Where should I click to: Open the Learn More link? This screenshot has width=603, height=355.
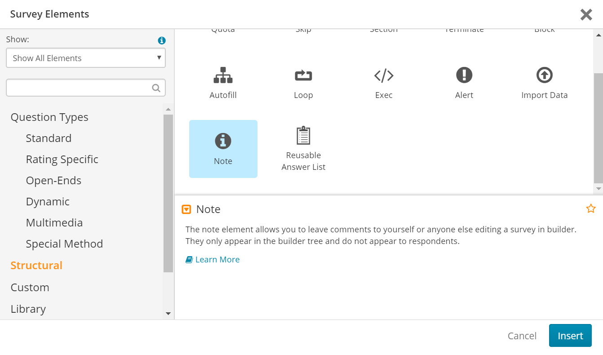pos(213,259)
